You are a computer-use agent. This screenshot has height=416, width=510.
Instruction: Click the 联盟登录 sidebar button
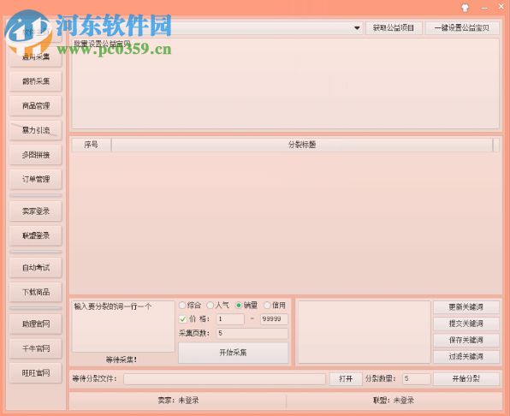(36, 235)
